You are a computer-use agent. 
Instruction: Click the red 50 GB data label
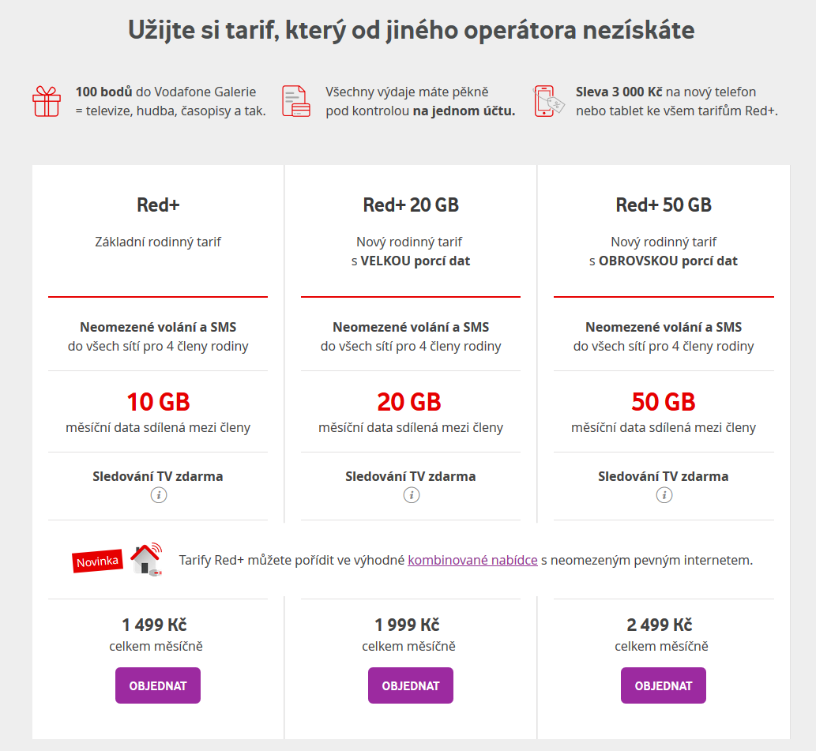(x=663, y=401)
